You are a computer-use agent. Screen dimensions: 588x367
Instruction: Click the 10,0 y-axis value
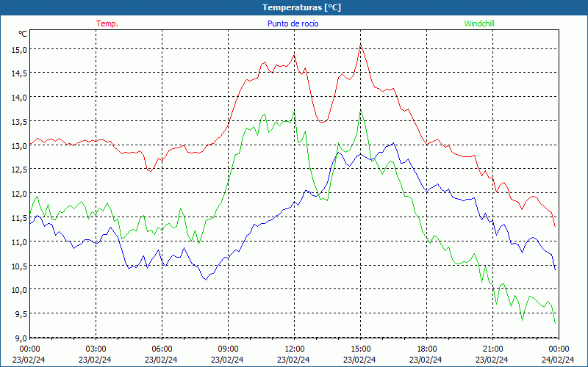[x=19, y=290]
